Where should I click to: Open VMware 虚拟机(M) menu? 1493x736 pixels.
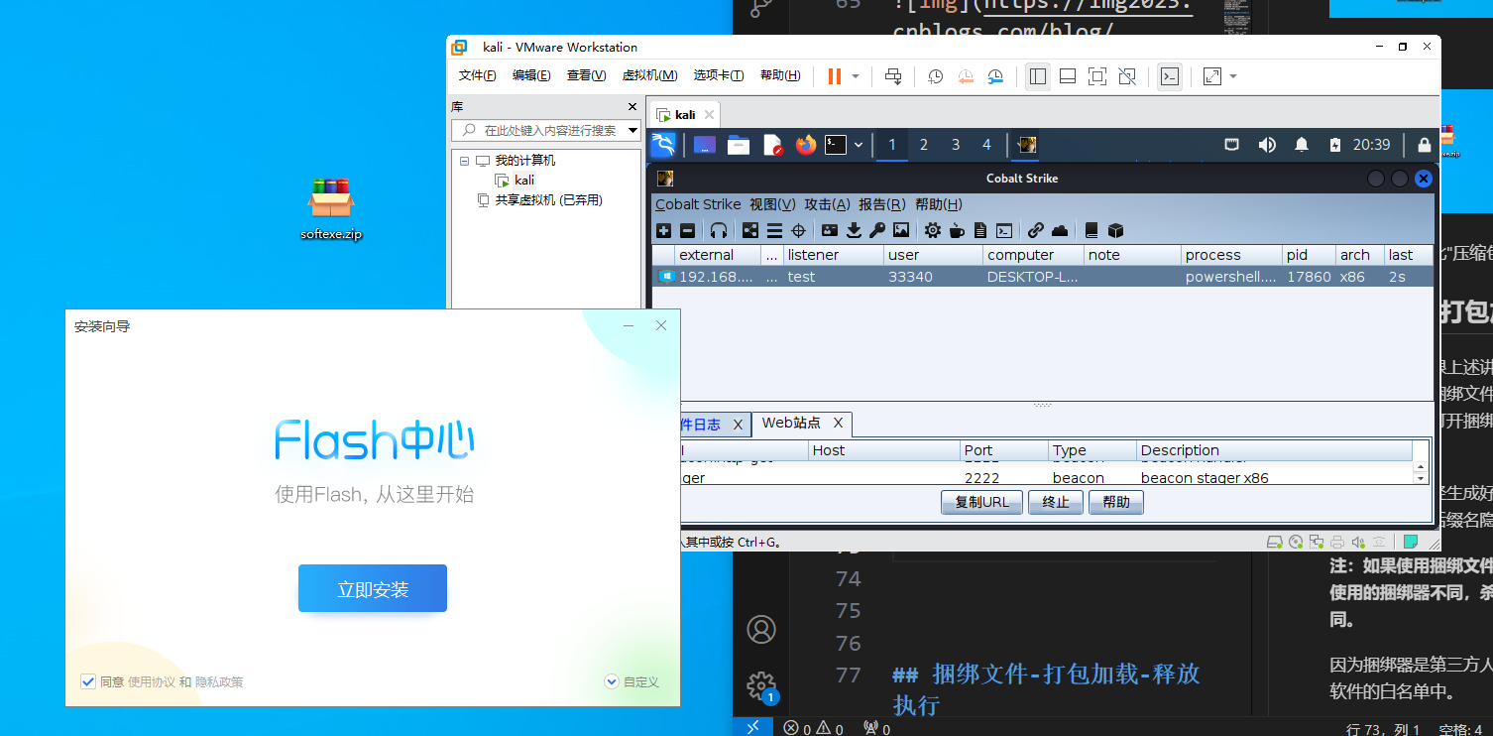(x=649, y=75)
